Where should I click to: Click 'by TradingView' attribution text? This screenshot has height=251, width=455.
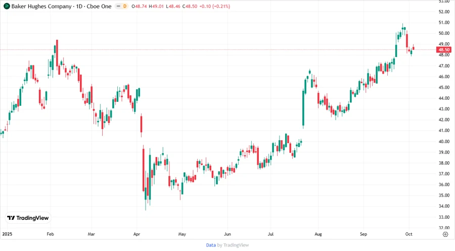pos(233,245)
